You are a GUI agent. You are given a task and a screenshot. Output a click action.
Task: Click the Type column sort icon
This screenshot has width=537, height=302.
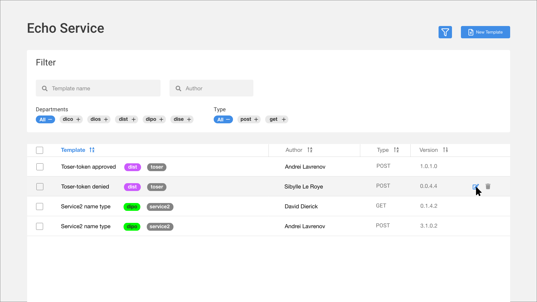click(396, 150)
